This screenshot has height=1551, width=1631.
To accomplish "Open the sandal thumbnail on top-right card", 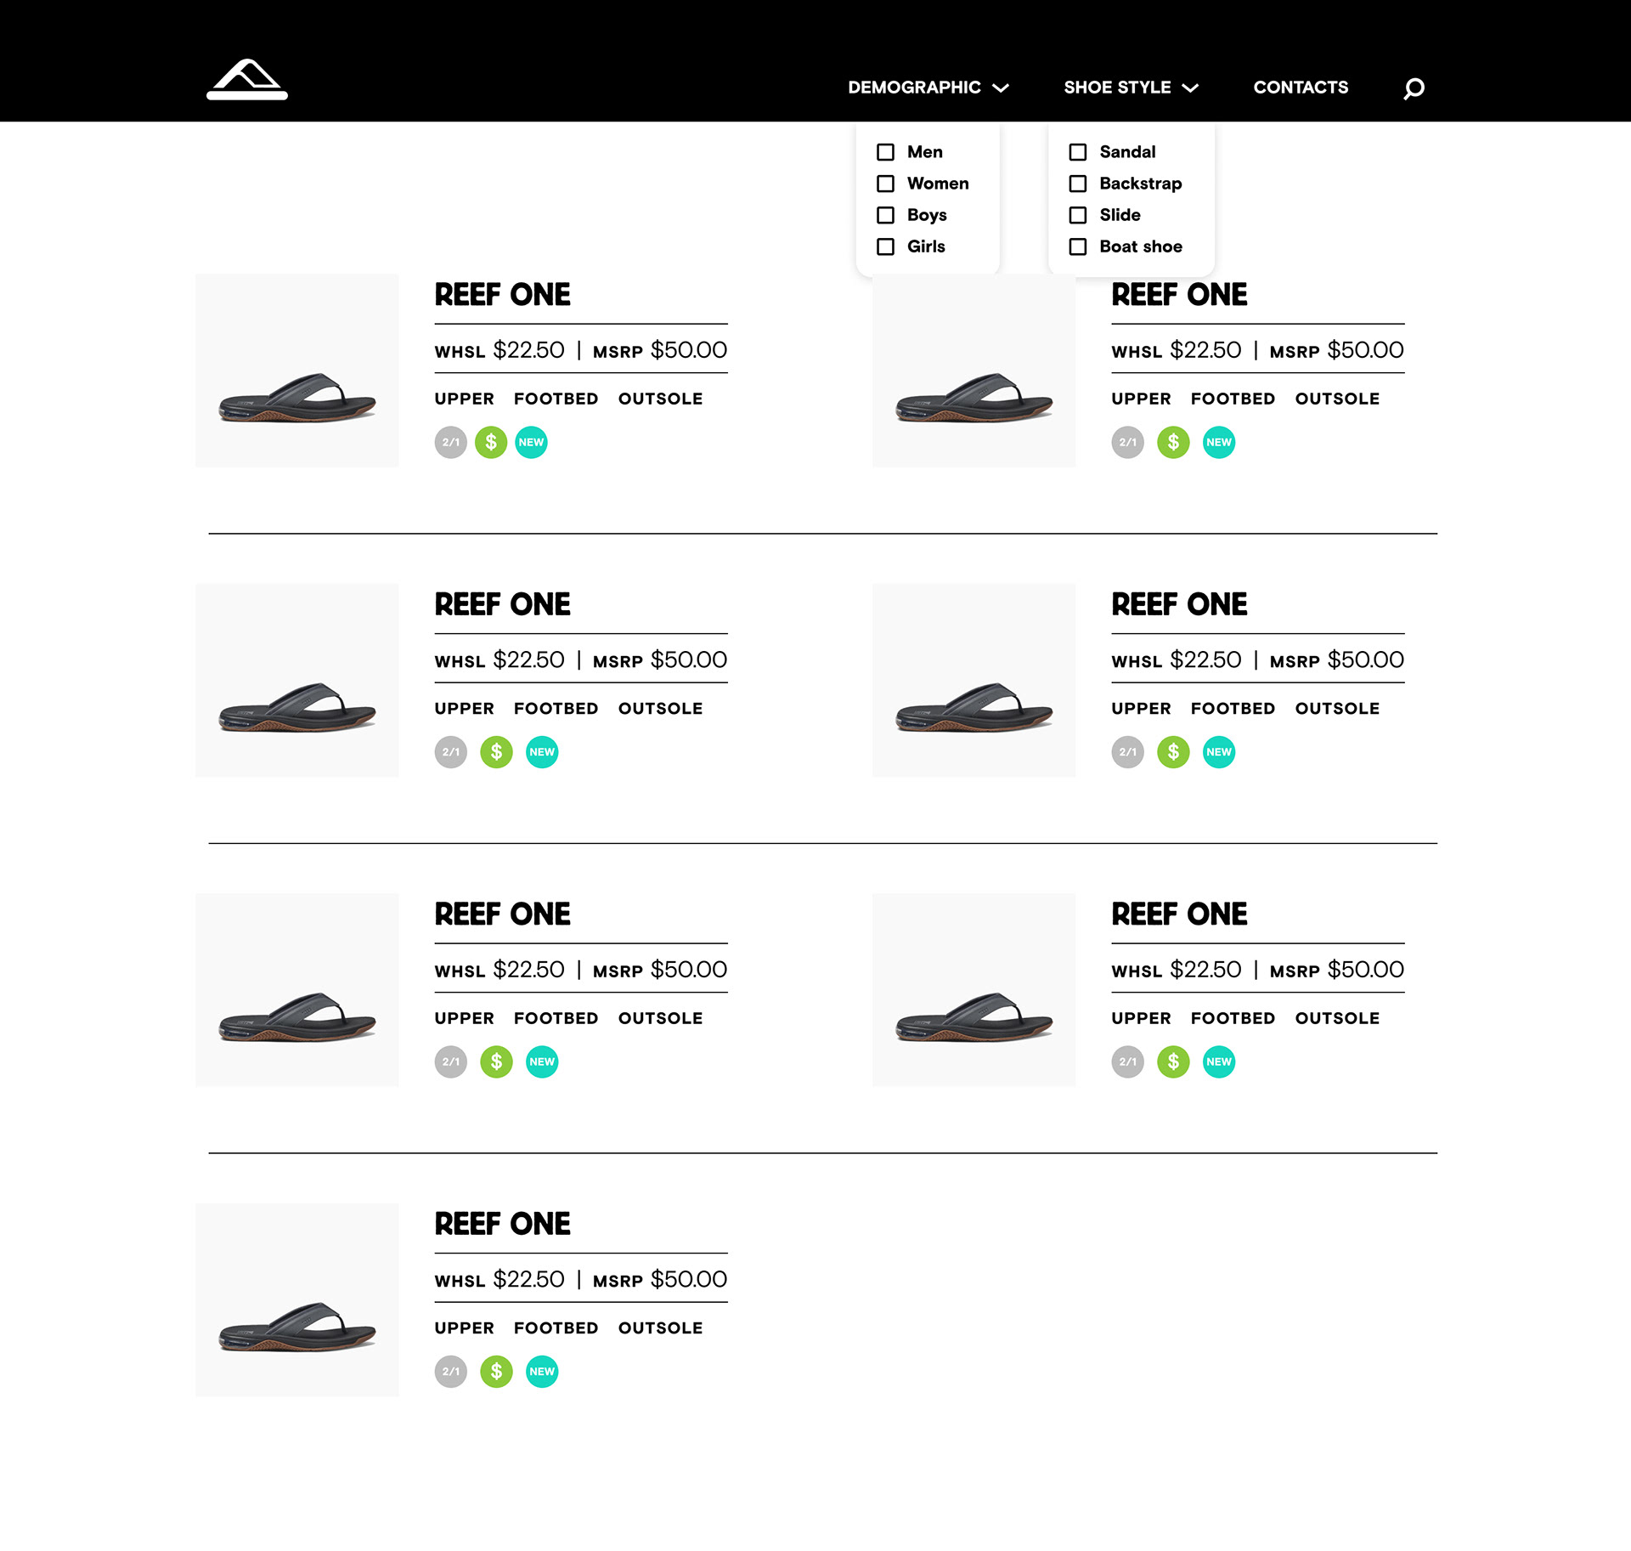I will coord(974,371).
